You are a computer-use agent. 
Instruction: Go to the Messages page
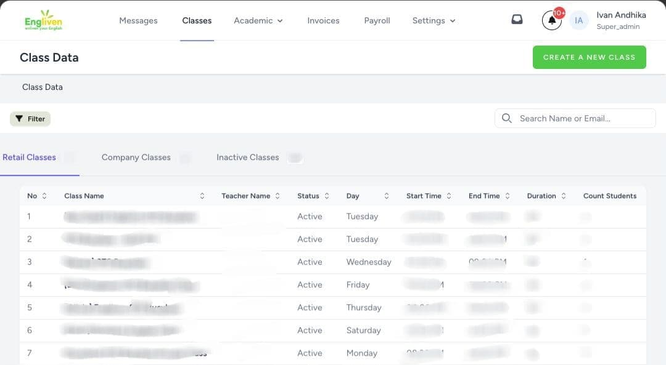[x=139, y=20]
